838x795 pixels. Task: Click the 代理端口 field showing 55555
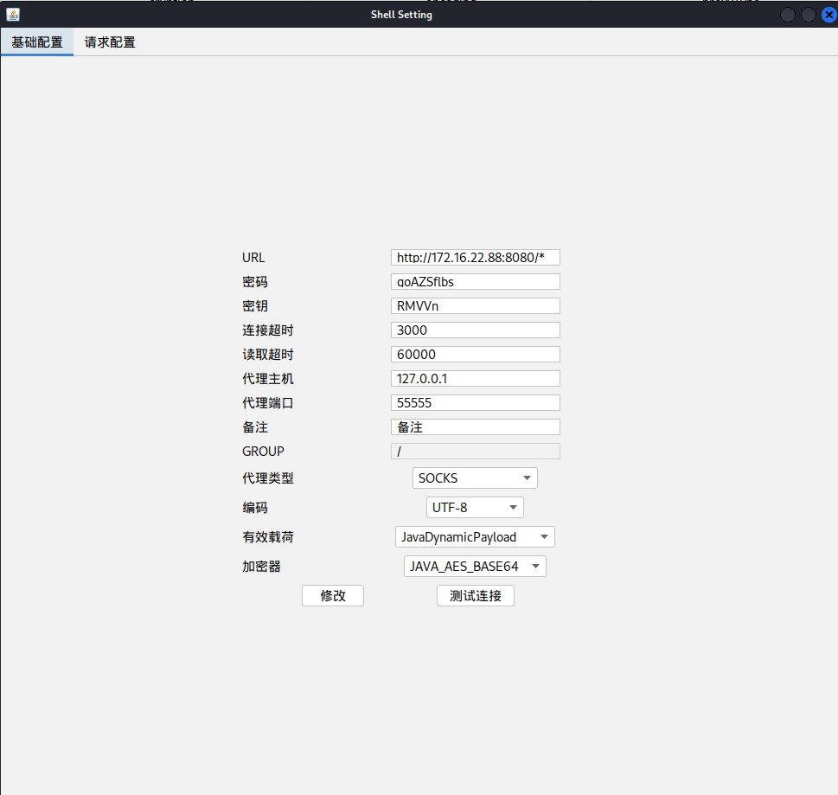475,402
